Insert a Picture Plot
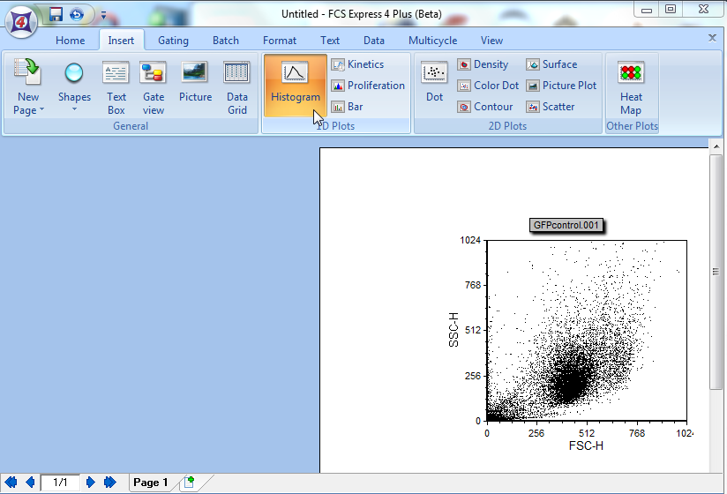The image size is (727, 494). [x=561, y=86]
